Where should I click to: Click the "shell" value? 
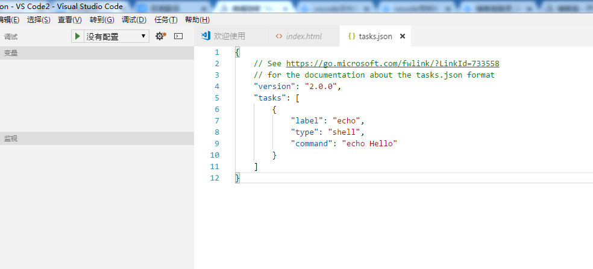click(x=344, y=132)
